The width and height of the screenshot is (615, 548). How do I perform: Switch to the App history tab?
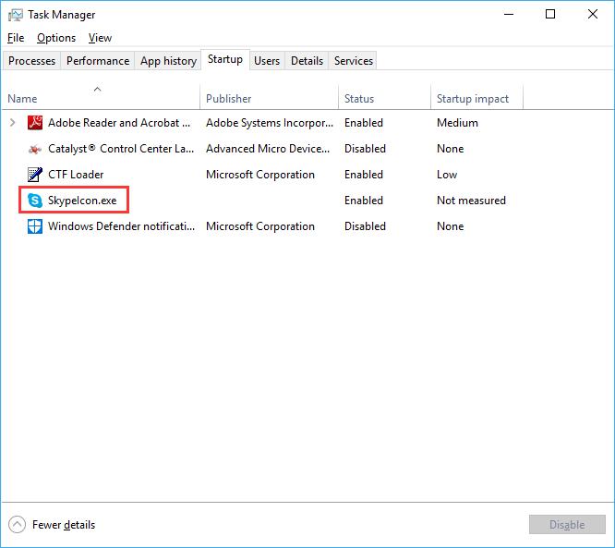[x=168, y=61]
